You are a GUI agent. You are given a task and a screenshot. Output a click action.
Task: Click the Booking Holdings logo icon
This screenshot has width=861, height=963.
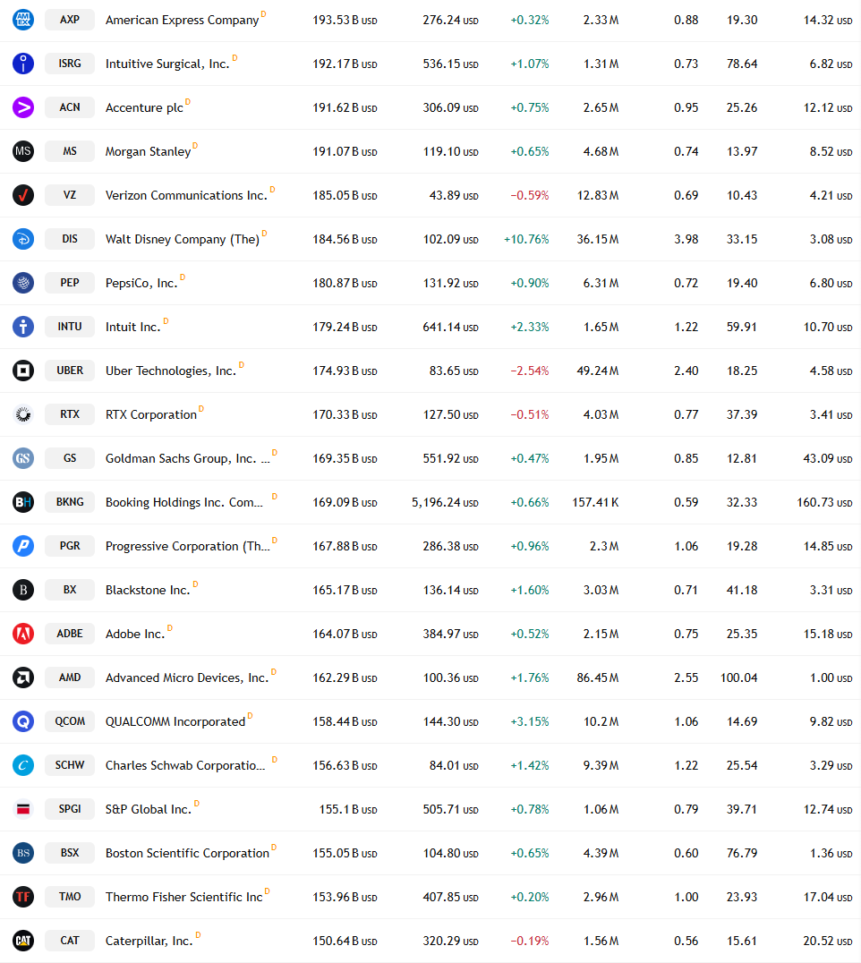point(23,502)
